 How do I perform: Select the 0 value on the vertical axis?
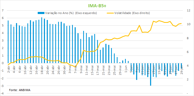[3, 63]
